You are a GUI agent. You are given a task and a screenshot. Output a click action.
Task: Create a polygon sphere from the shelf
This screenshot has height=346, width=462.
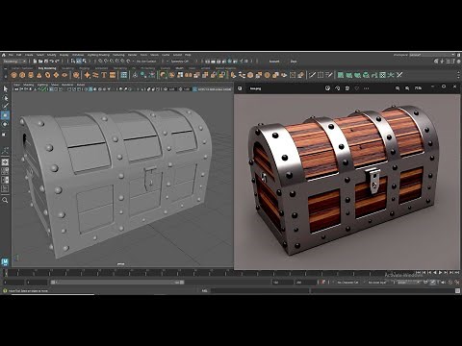point(13,75)
